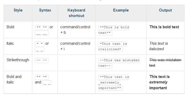192x96 pixels.
Task: Click the Example column header
Action: click(121, 10)
